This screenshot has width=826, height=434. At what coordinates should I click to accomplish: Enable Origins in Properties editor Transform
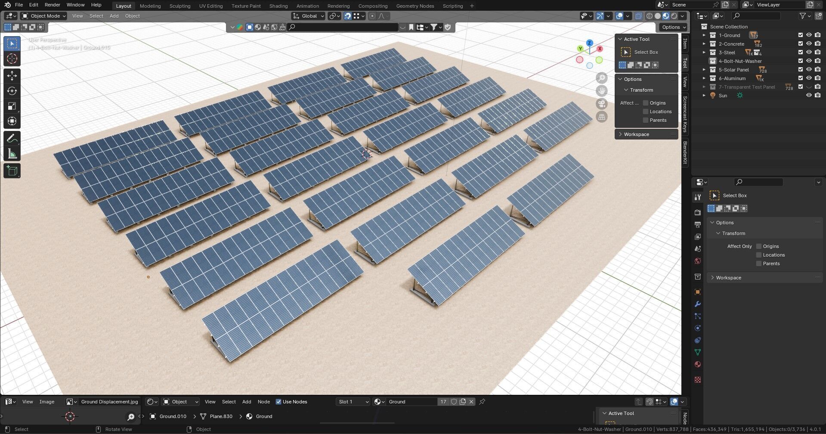tap(759, 246)
